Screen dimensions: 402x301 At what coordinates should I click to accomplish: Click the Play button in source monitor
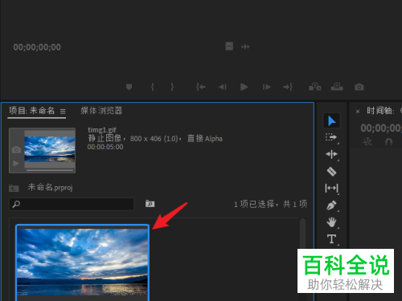[244, 87]
